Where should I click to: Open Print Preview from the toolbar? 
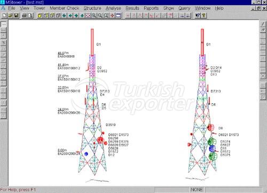click(30, 16)
